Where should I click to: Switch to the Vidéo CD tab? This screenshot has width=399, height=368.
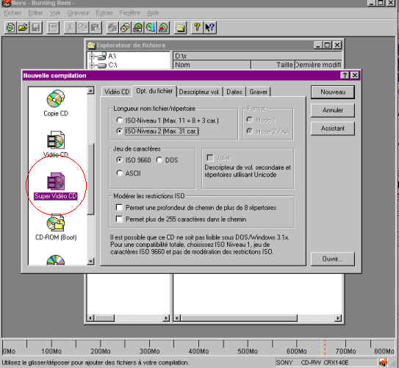coord(117,92)
